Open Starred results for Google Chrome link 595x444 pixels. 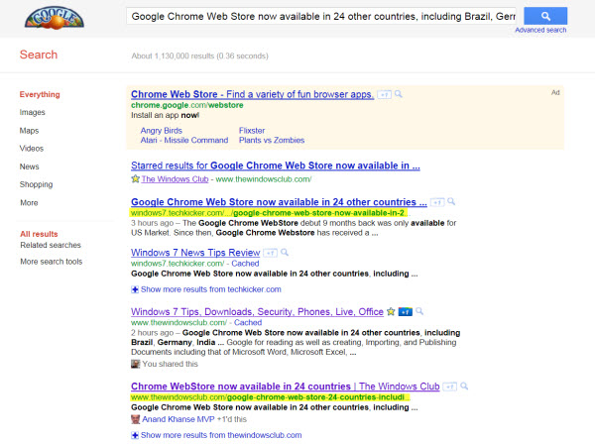coord(276,166)
